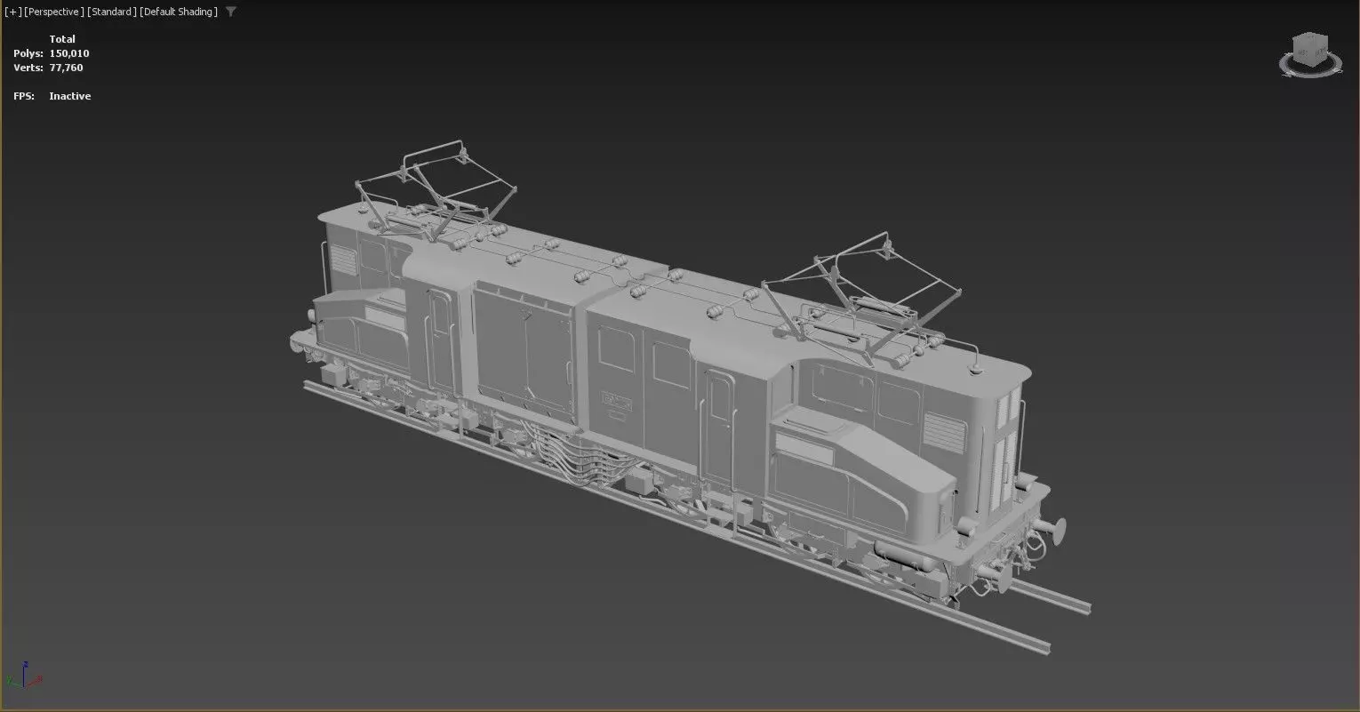The image size is (1360, 712).
Task: Open the [Default Shading] per-view menu
Action: [179, 12]
